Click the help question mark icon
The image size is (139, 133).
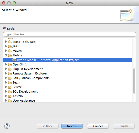(7, 126)
